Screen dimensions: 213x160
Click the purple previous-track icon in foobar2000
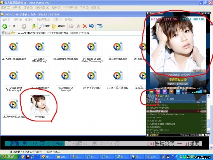point(165,91)
